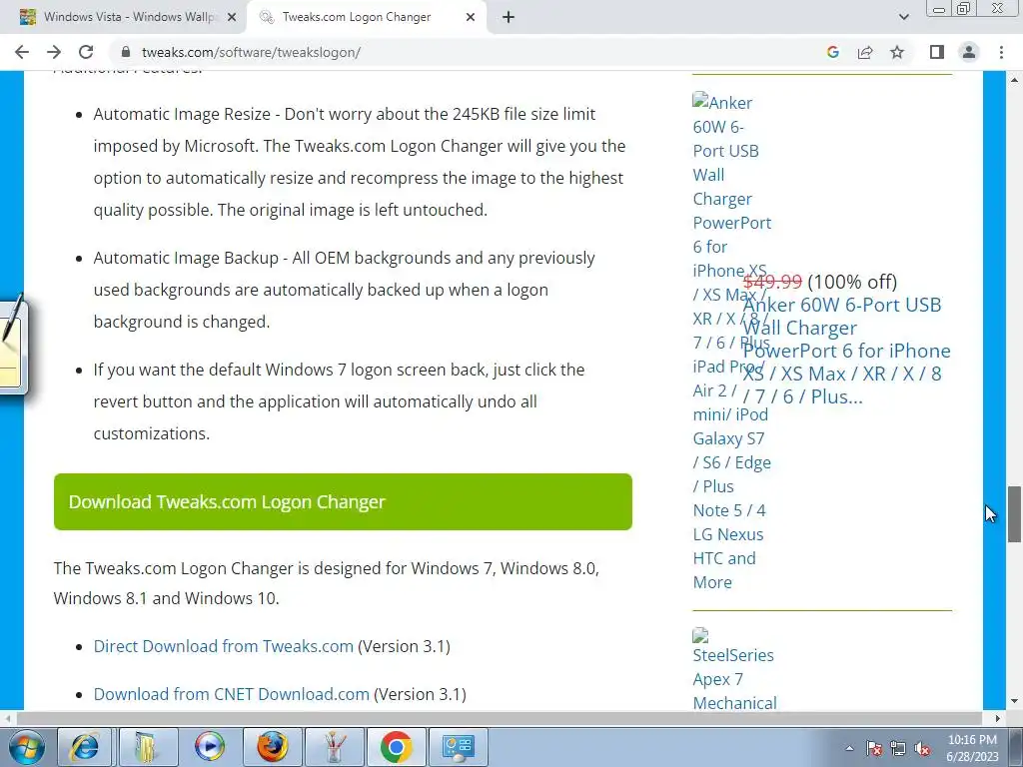Image resolution: width=1023 pixels, height=767 pixels.
Task: Open the Windows Start menu
Action: (25, 747)
